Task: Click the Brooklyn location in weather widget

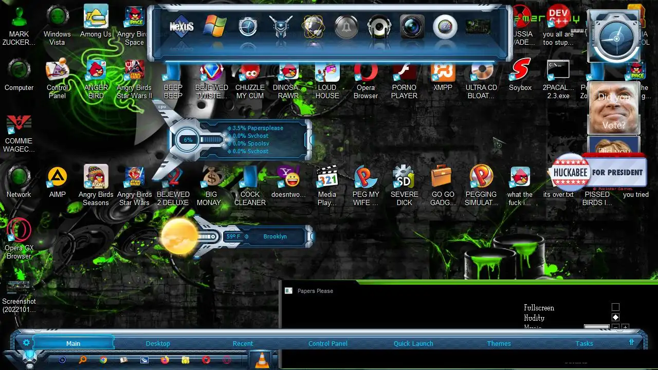Action: [275, 236]
